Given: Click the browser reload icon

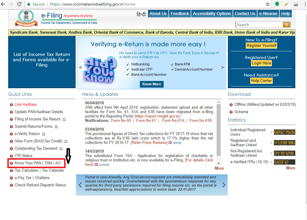Looking at the screenshot, I should [19, 4].
